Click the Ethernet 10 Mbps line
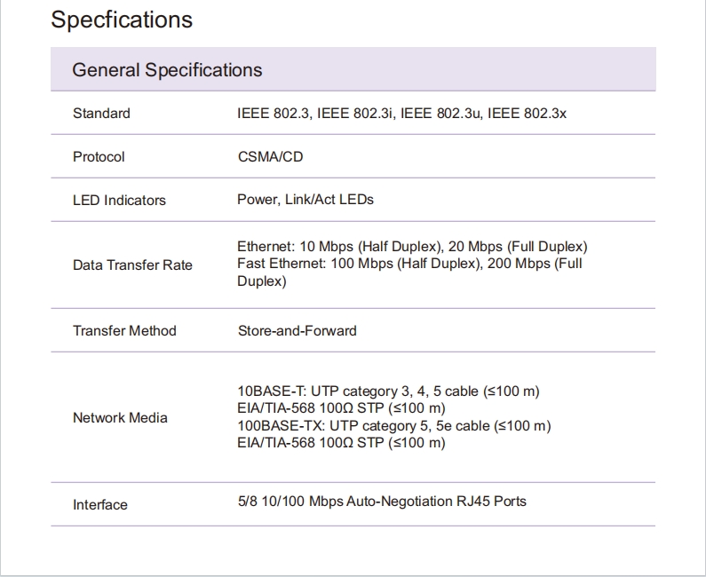 point(412,246)
